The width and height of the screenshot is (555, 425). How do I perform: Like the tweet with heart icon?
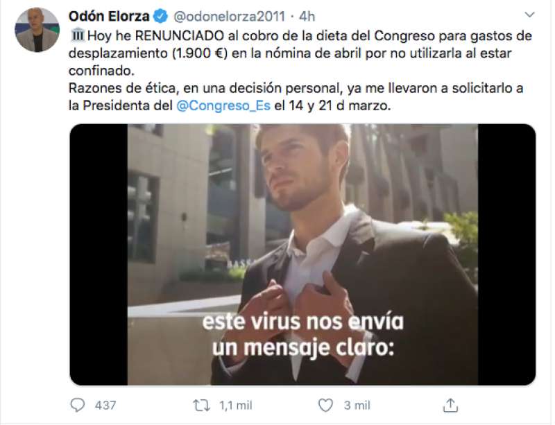(x=325, y=405)
